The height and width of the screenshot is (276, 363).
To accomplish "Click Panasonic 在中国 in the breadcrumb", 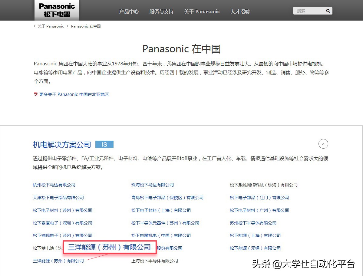I will pos(86,26).
